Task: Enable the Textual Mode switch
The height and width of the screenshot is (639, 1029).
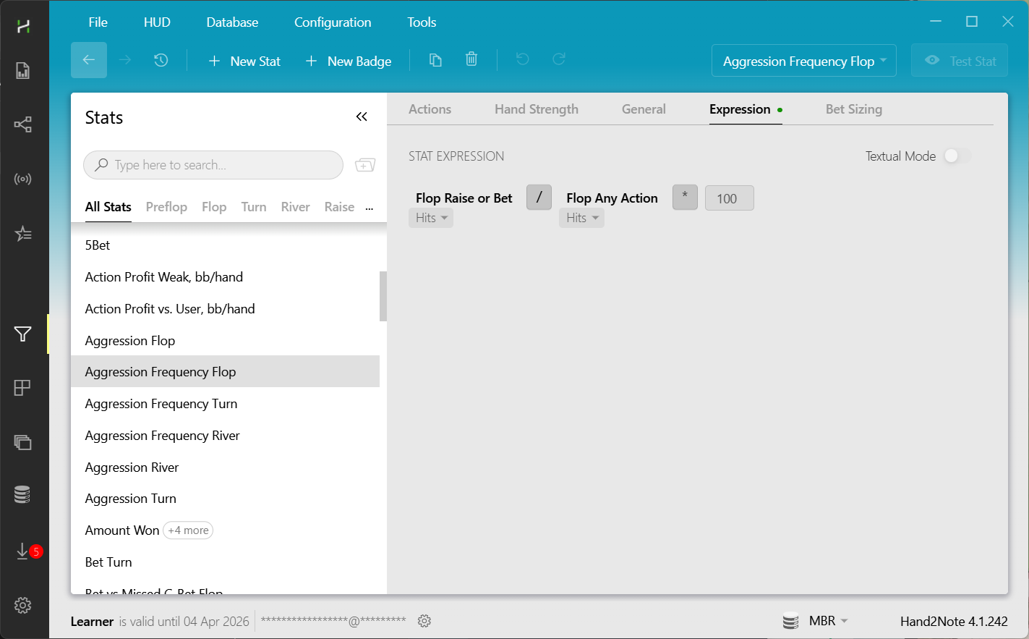Action: [956, 156]
